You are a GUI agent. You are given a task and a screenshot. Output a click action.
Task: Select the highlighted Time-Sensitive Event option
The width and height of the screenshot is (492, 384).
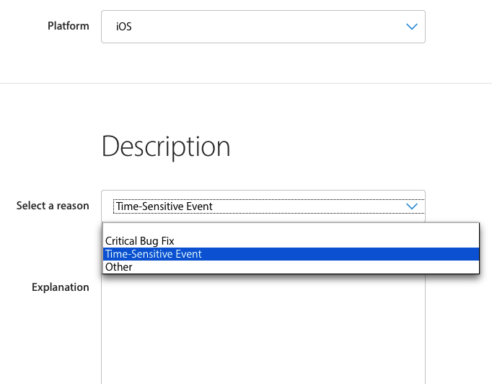(x=153, y=254)
